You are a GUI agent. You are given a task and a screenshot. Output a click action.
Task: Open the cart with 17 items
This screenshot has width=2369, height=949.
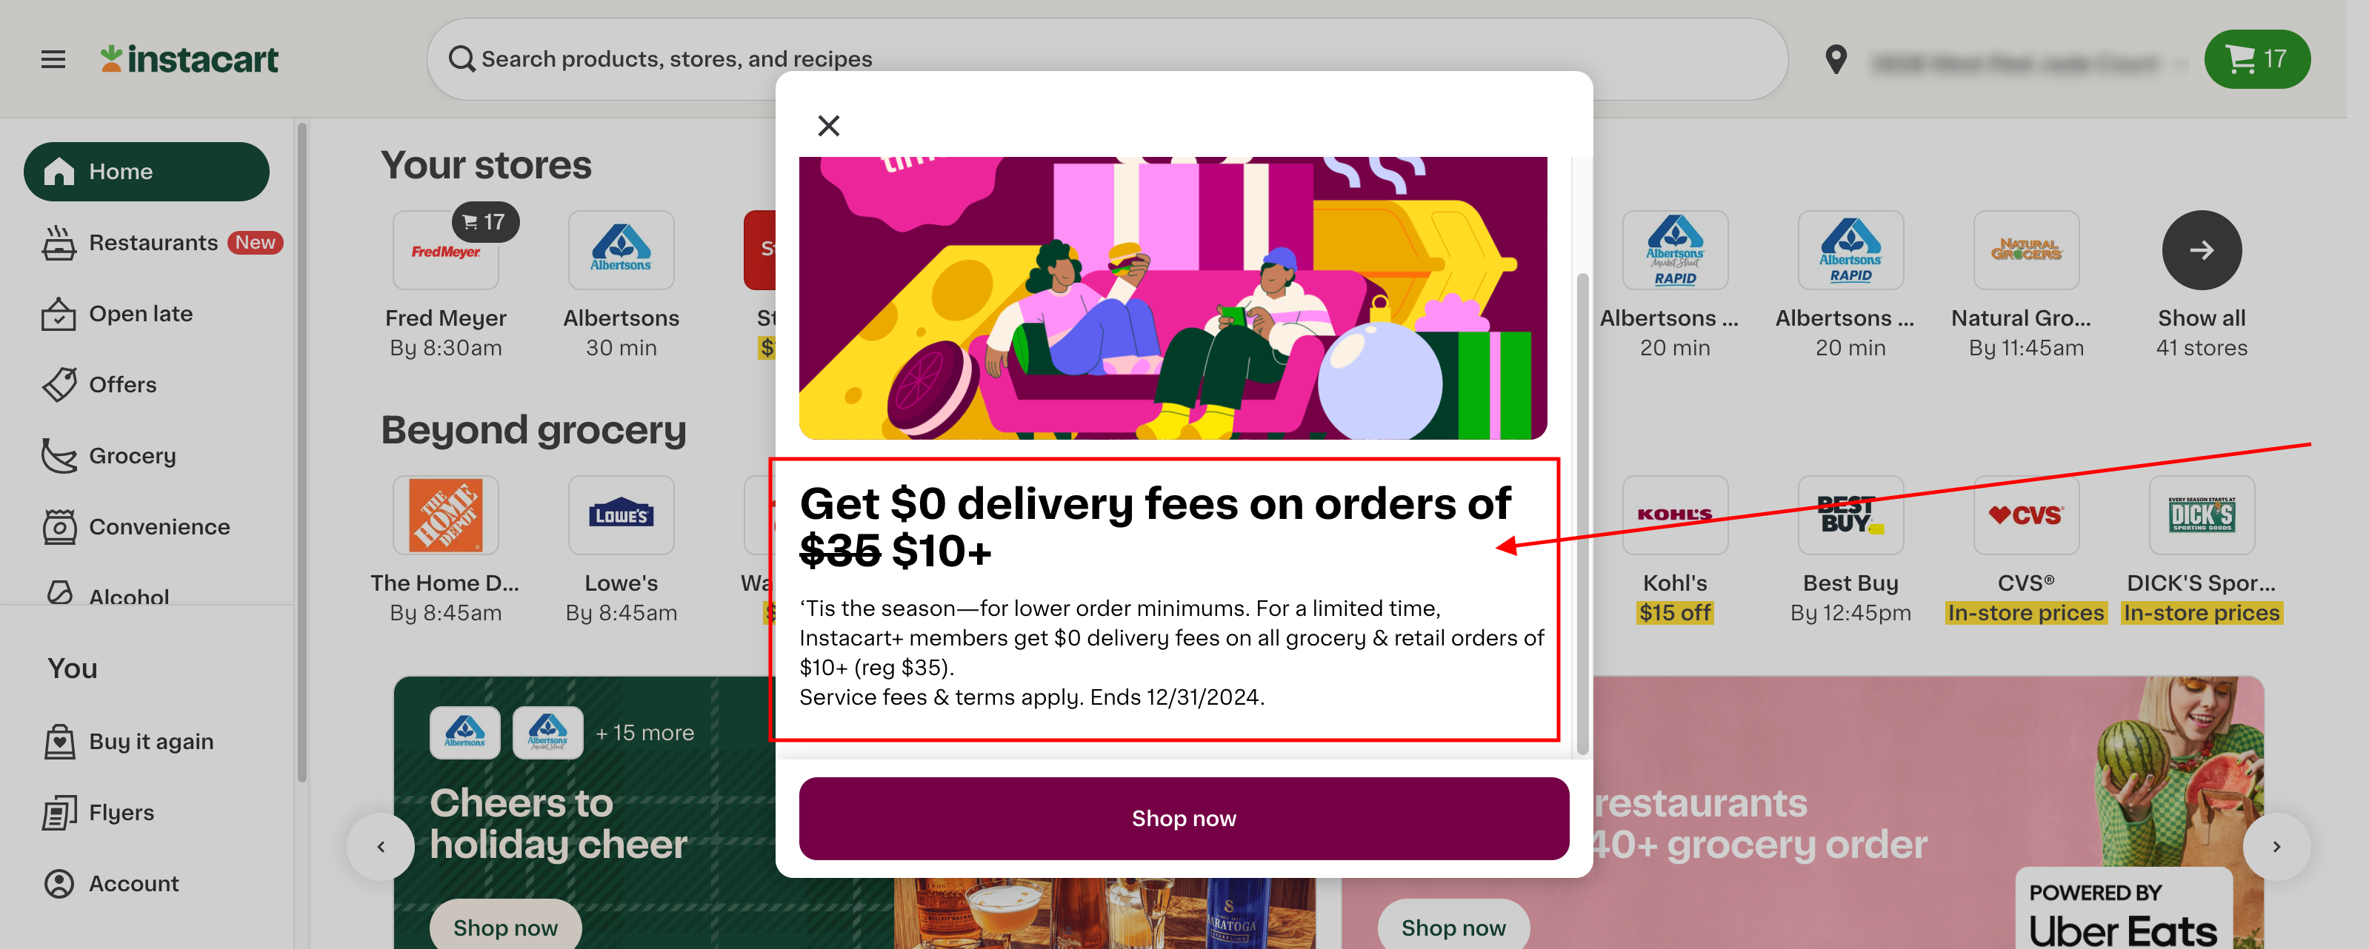[x=2256, y=60]
